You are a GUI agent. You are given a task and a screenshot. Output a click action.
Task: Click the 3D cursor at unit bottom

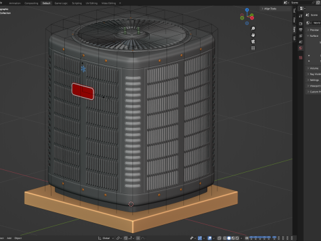(x=131, y=204)
